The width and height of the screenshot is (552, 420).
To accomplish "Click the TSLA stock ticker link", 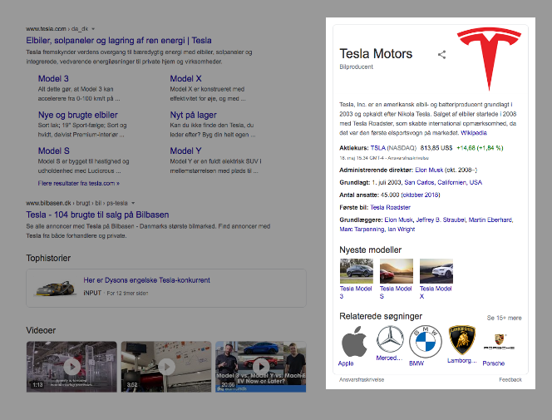I will pyautogui.click(x=377, y=148).
